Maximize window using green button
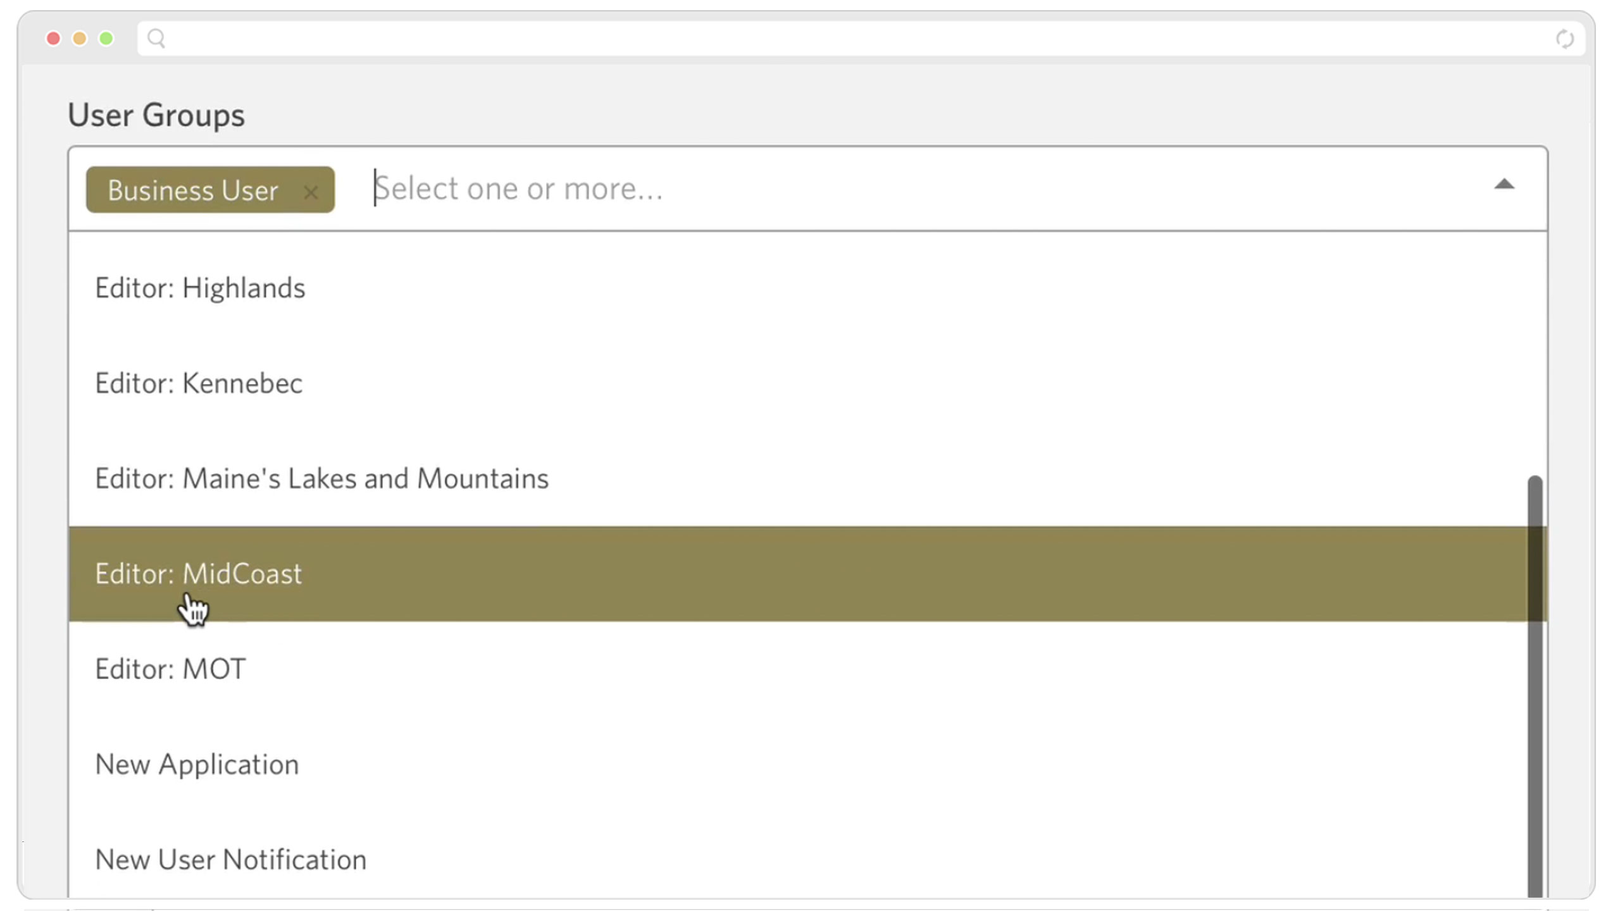This screenshot has height=911, width=1620. [106, 39]
